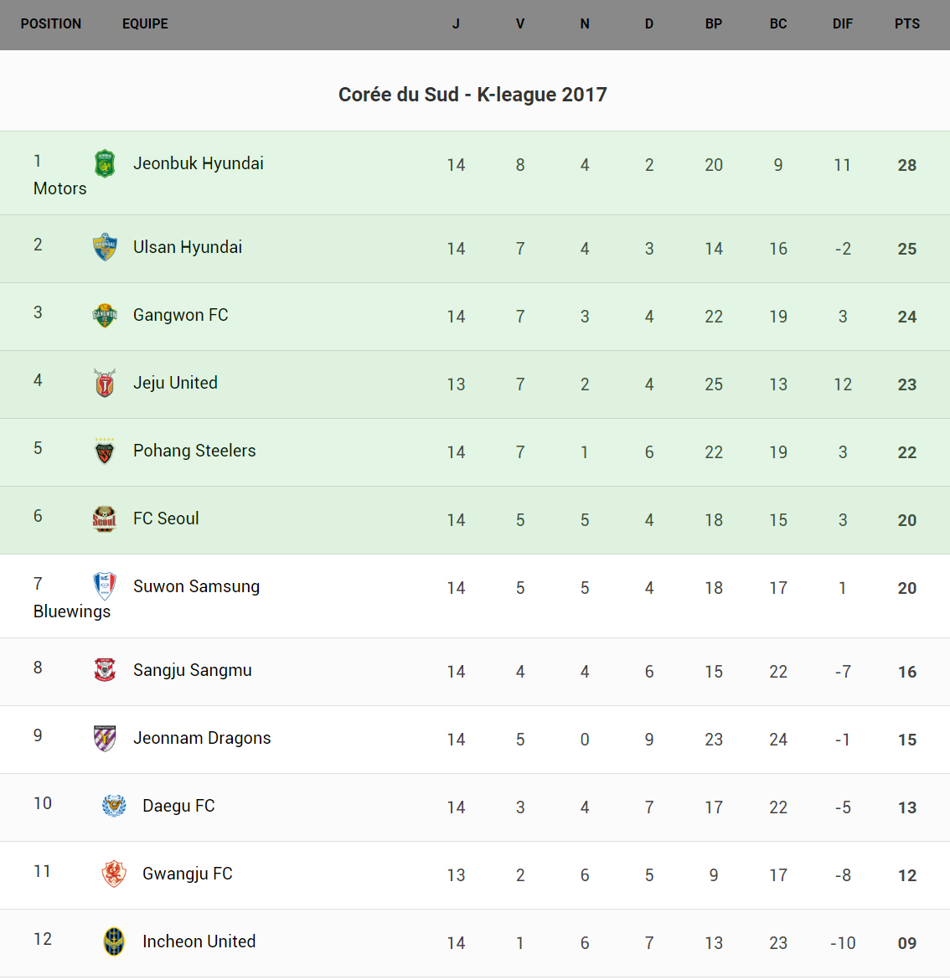Click the Daegu FC badge icon
Screen dimensions: 950x980
coord(114,806)
